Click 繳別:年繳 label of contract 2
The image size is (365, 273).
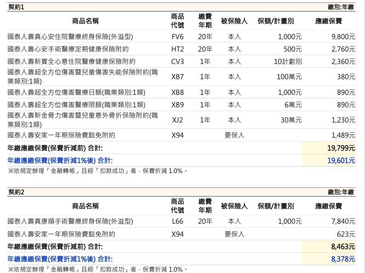(x=341, y=192)
